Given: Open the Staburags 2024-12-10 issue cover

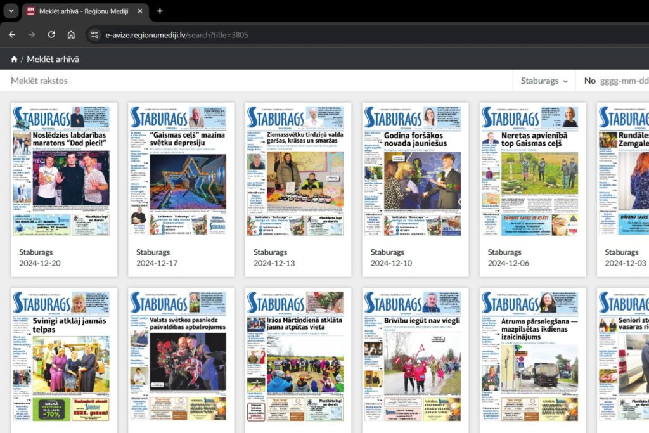Looking at the screenshot, I should [415, 171].
